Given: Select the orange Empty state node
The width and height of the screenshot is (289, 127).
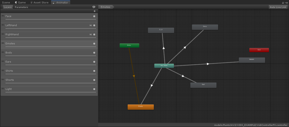Looking at the screenshot, I should (x=141, y=107).
